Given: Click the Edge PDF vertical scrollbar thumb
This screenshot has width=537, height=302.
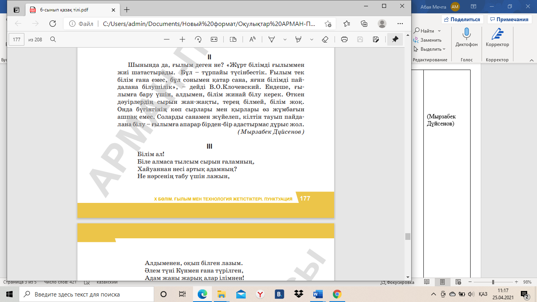Looking at the screenshot, I should point(408,236).
